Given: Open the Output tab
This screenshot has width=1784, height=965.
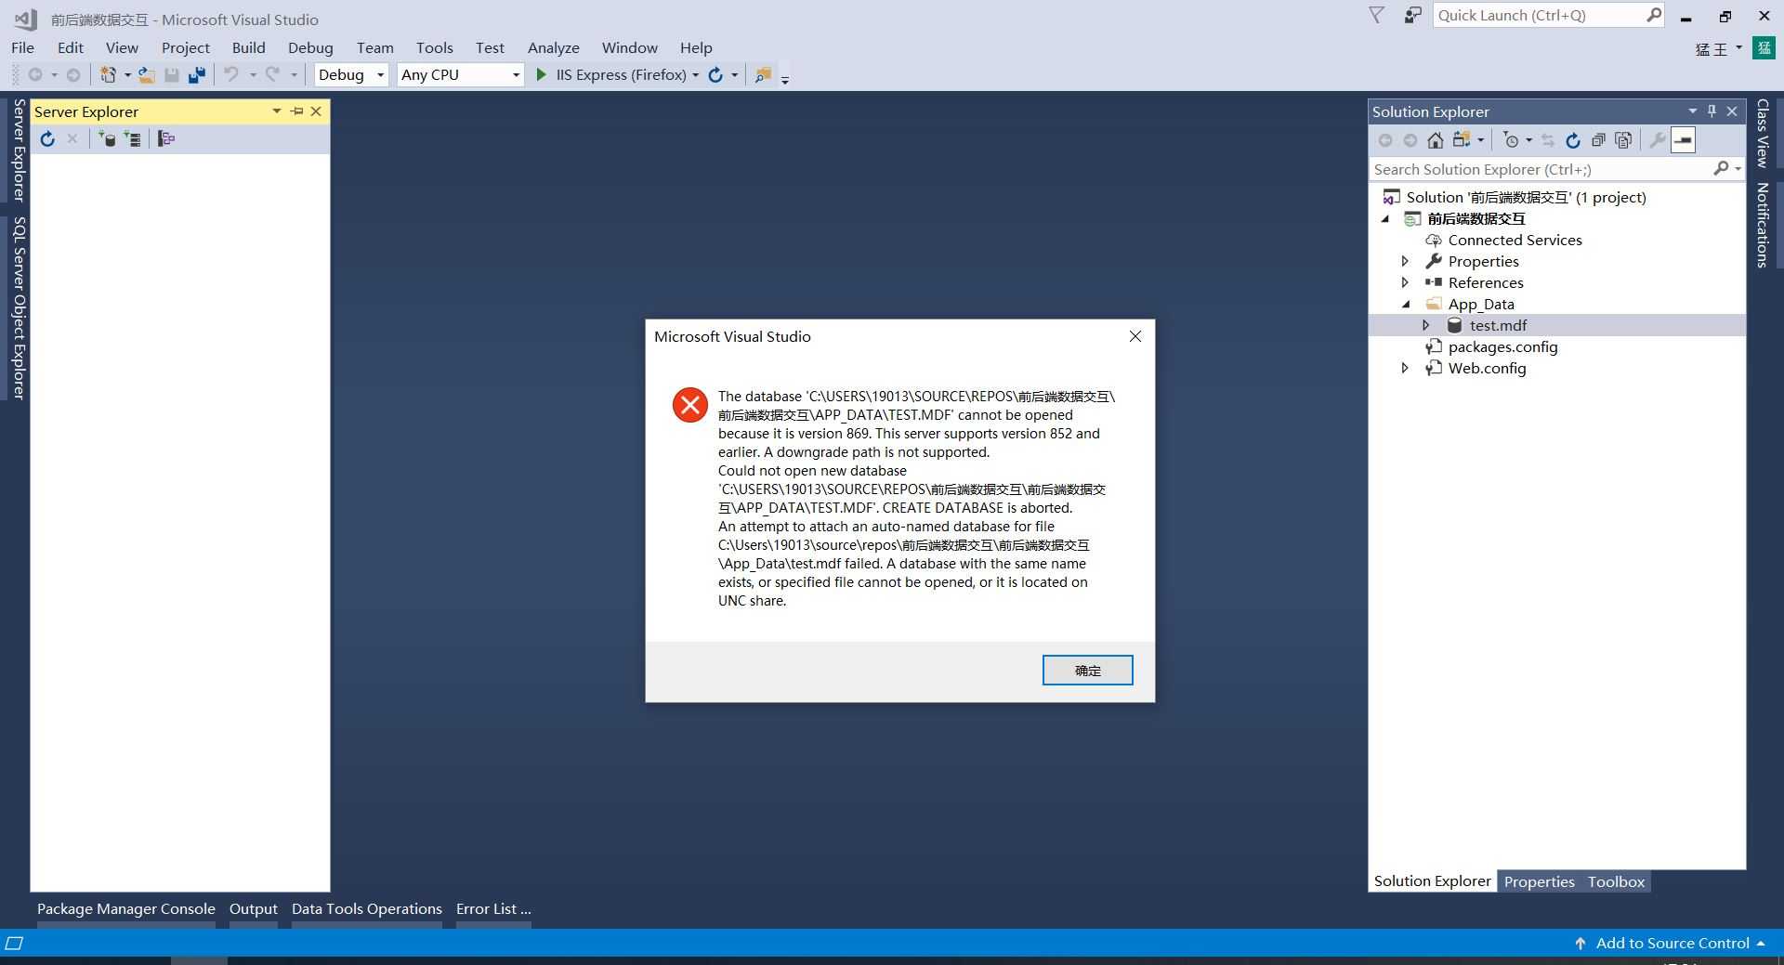Looking at the screenshot, I should [x=254, y=909].
